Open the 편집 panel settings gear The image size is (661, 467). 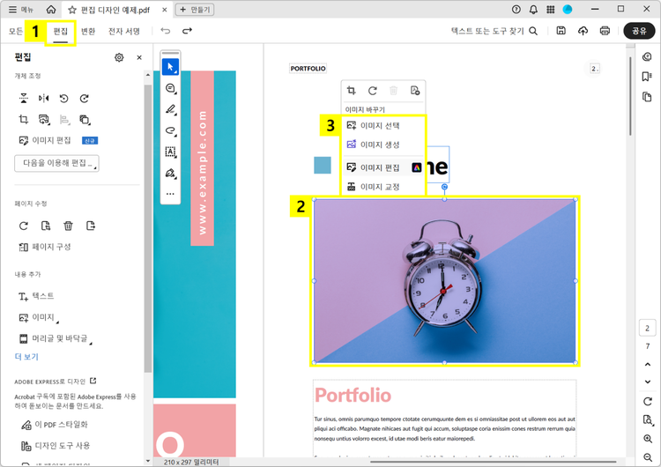119,57
